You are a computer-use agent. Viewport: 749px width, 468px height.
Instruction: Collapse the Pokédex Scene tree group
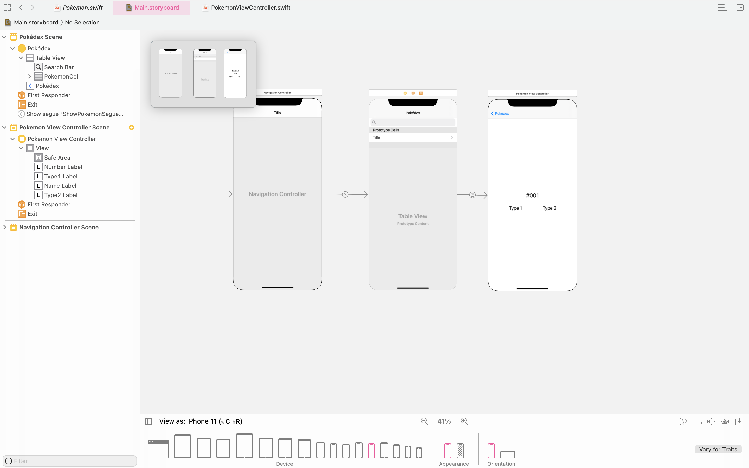(x=4, y=37)
